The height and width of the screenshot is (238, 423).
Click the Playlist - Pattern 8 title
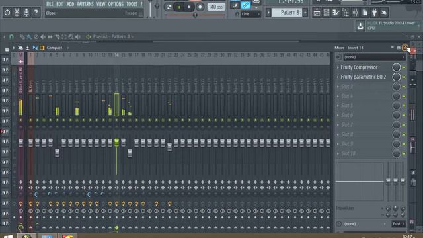[x=112, y=36]
